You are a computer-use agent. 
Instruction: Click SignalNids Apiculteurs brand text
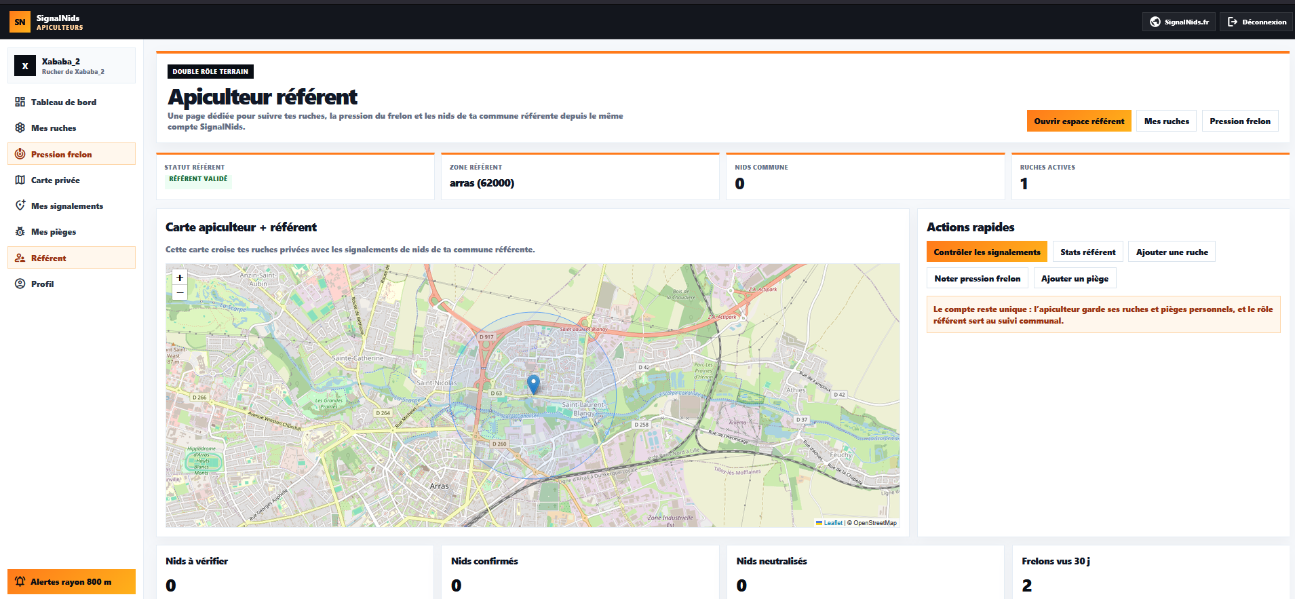click(x=59, y=22)
